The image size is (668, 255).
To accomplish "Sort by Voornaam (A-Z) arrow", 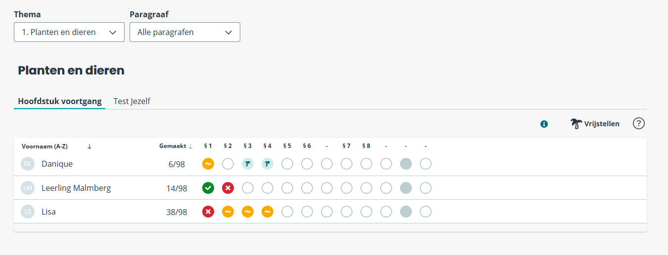I will (89, 146).
